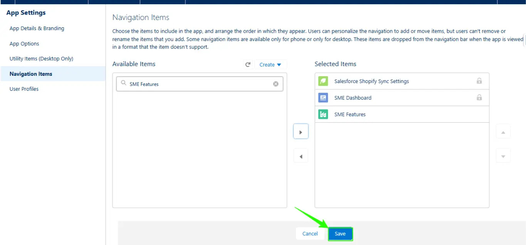The width and height of the screenshot is (526, 245).
Task: Click lock icon beside SME Dashboard
Action: click(479, 97)
